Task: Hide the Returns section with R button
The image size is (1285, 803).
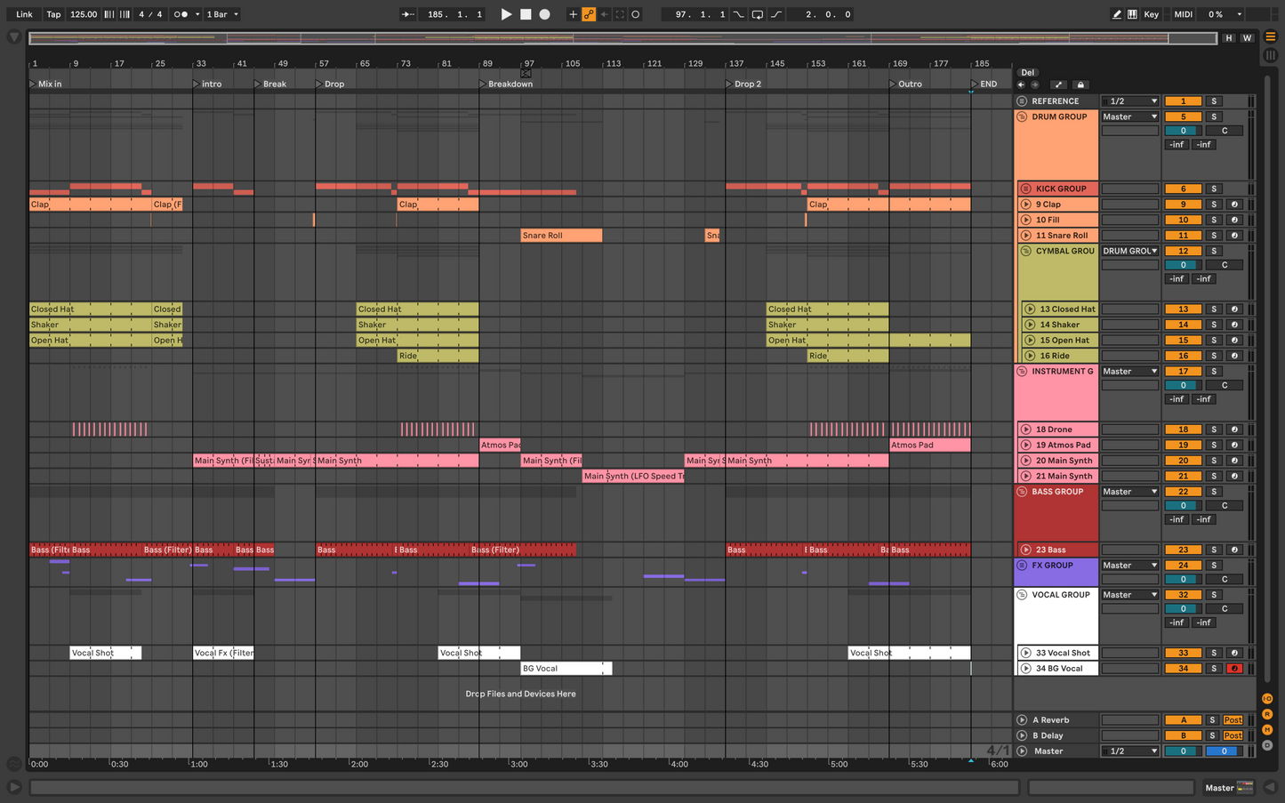Action: 1267,714
